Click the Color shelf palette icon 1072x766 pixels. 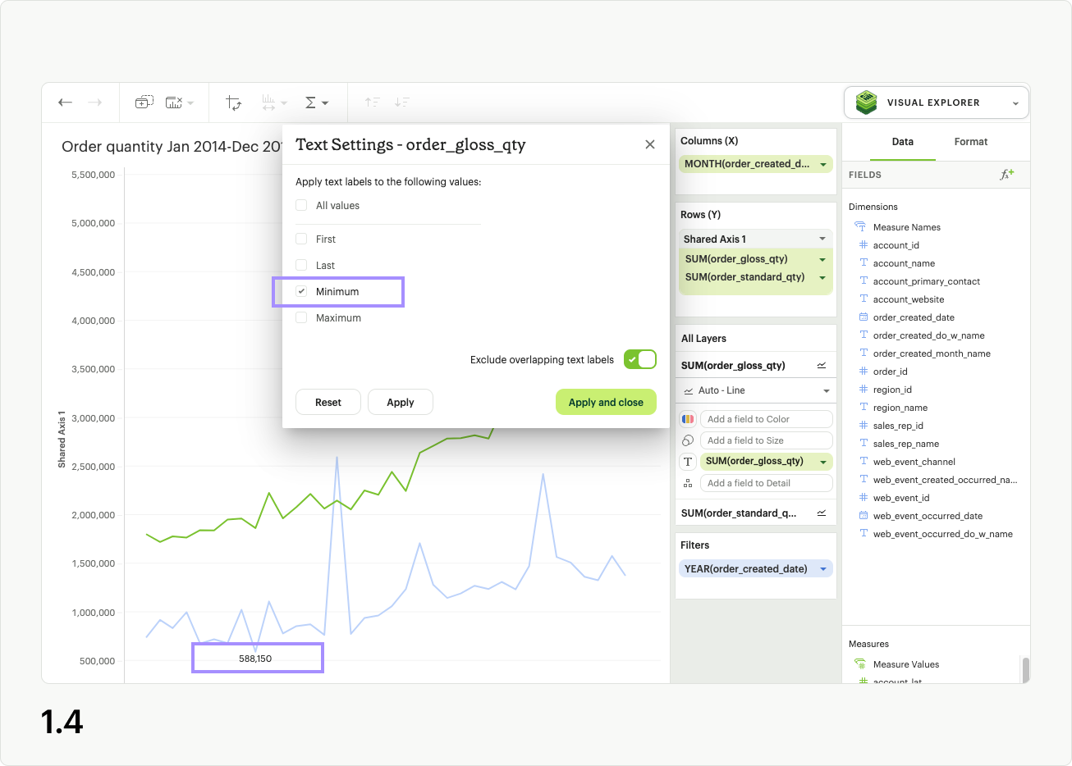[x=688, y=419]
